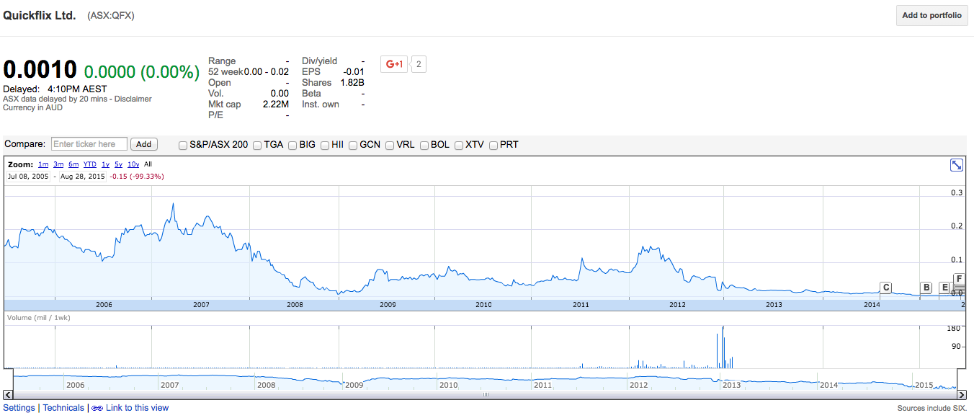Click the ASX:QFX ticker symbol text
The height and width of the screenshot is (418, 974).
pyautogui.click(x=111, y=15)
